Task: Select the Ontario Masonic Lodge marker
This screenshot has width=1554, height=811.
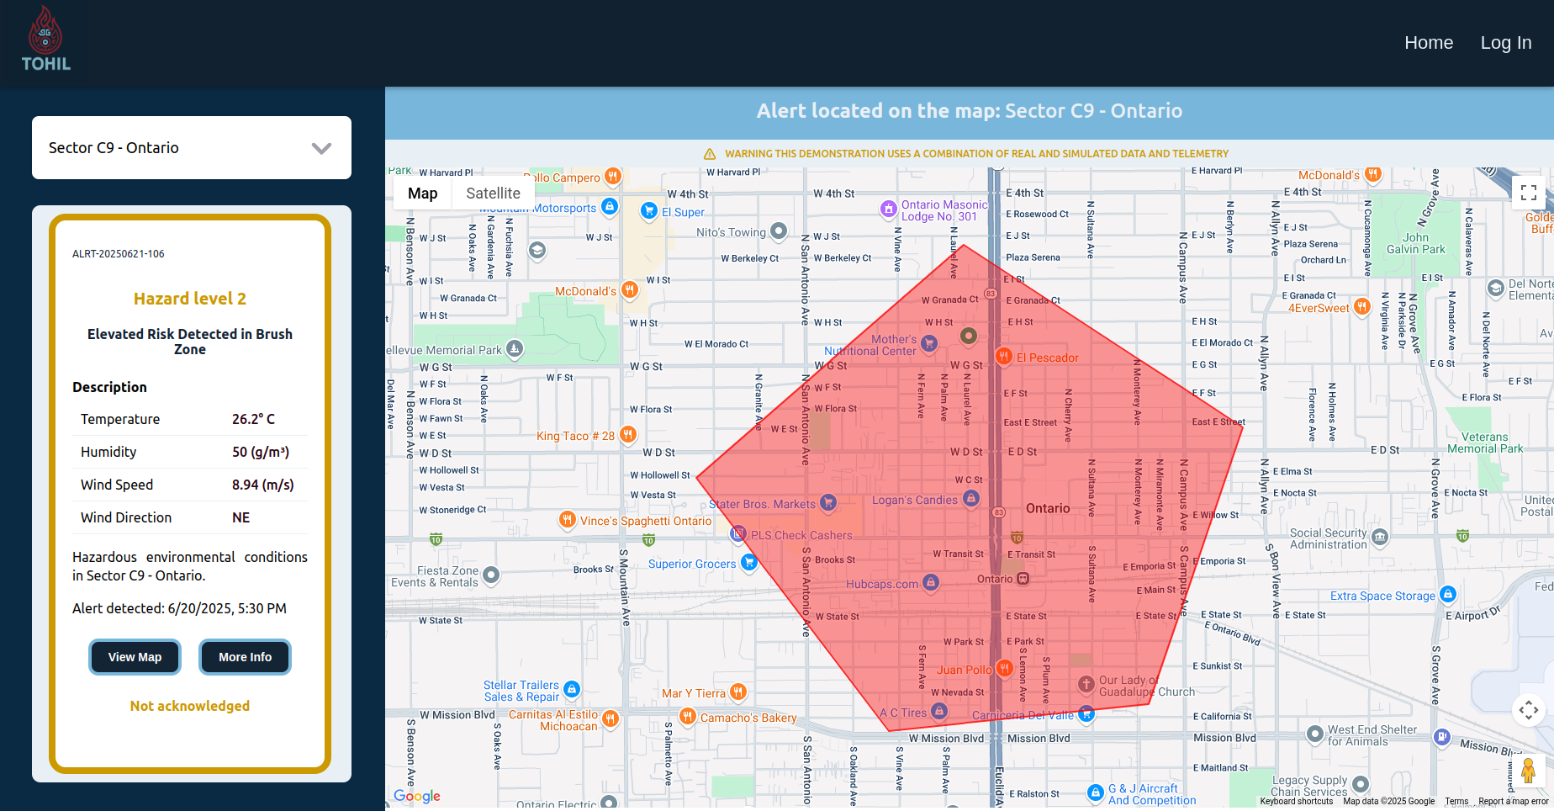Action: [889, 209]
